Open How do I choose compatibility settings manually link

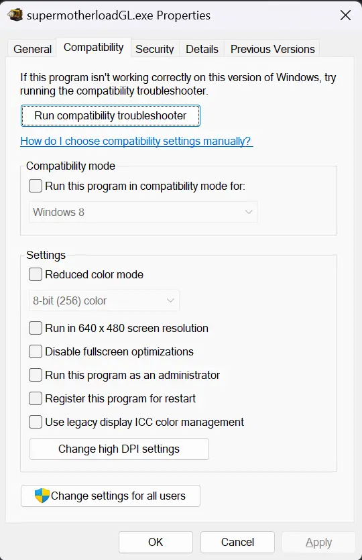pos(136,141)
